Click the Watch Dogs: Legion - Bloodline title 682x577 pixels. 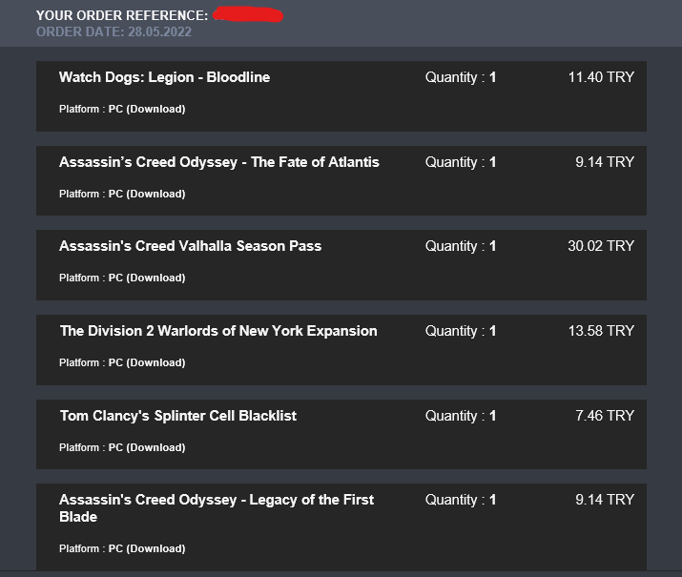point(164,77)
